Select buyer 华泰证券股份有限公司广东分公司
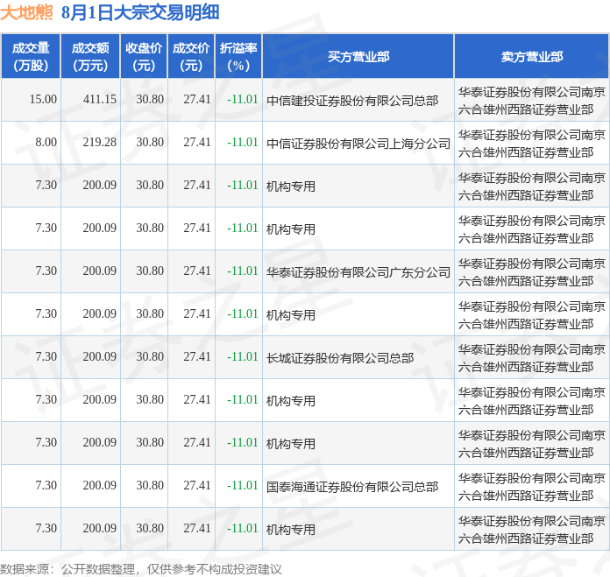 point(358,271)
